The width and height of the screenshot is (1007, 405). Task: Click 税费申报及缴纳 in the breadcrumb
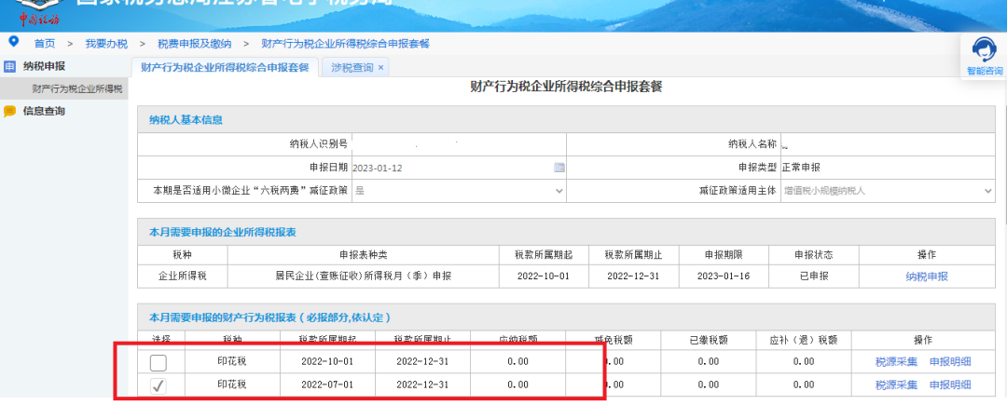point(195,44)
